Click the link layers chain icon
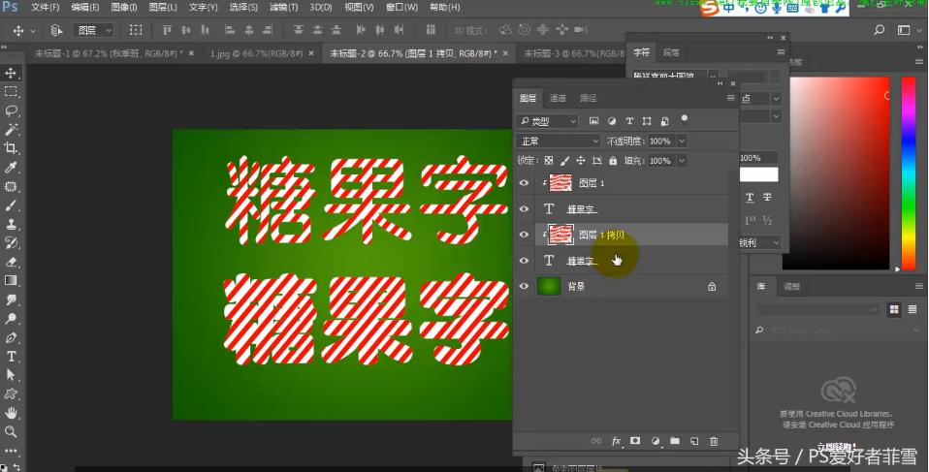Viewport: 929px width, 472px height. point(596,441)
